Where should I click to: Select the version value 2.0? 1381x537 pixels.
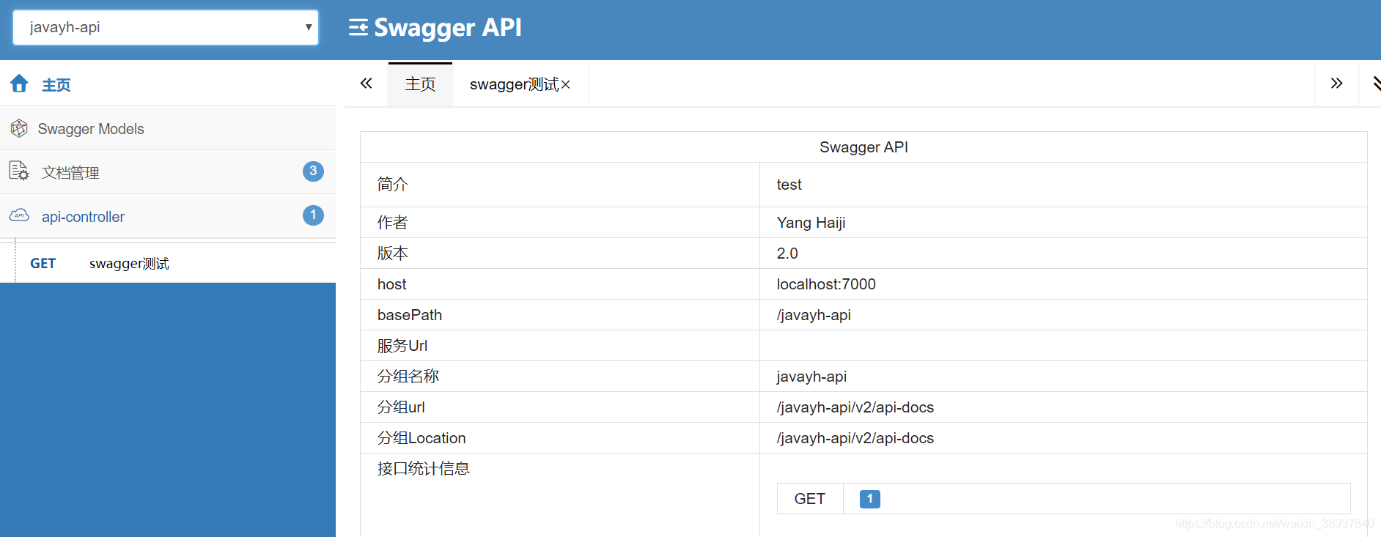coord(787,253)
